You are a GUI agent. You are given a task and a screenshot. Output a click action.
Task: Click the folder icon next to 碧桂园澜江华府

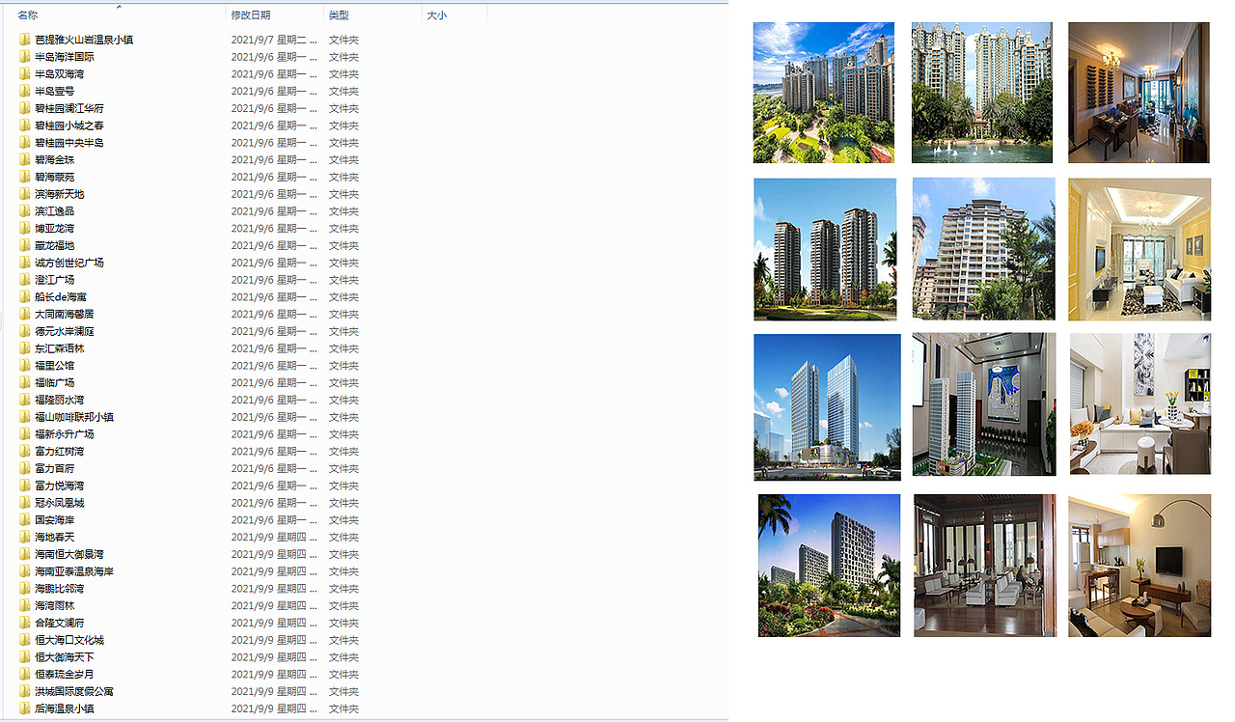tap(25, 108)
